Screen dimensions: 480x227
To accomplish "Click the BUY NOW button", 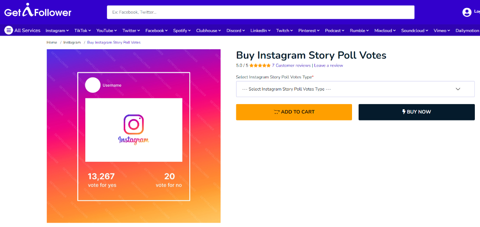I will (417, 112).
